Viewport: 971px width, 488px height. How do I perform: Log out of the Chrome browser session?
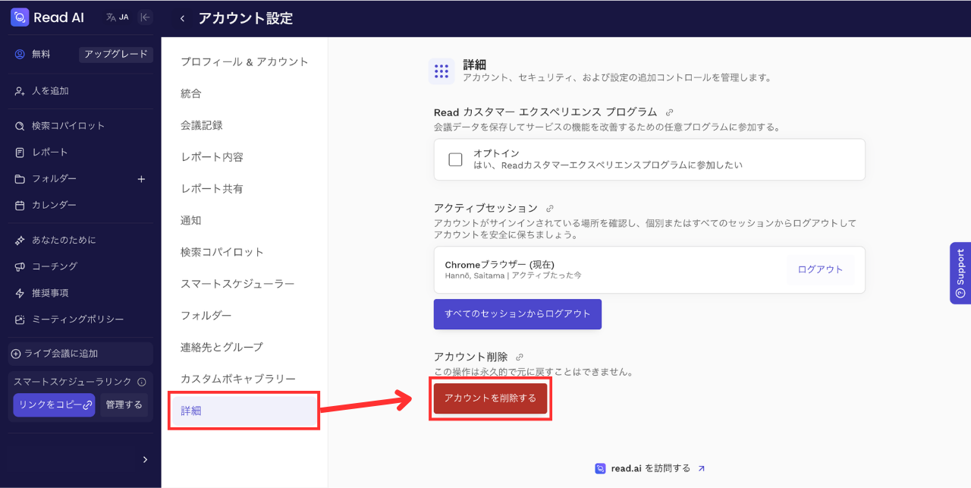(820, 270)
